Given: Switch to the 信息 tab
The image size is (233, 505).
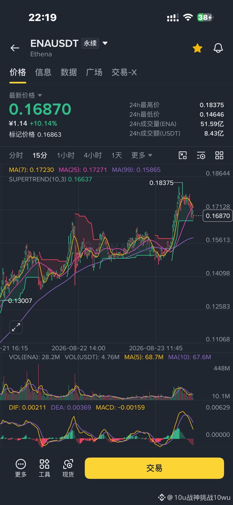Looking at the screenshot, I should (x=43, y=72).
